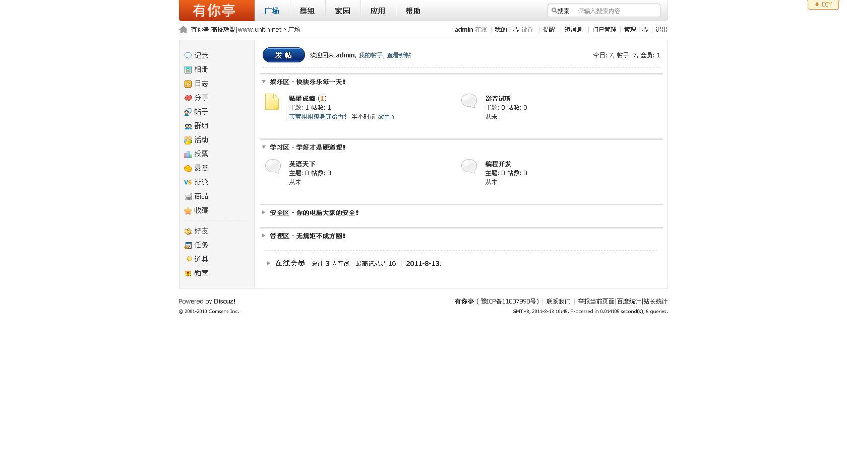This screenshot has width=847, height=453.
Task: Click the admin username in the top bar
Action: point(464,30)
